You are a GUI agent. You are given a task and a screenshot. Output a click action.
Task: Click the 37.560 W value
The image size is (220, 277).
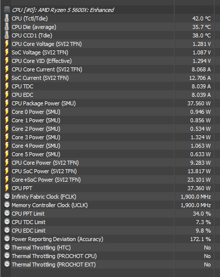199,103
